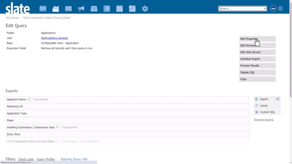The width and height of the screenshot is (292, 164).
Task: Click the Edit Properties button
Action: tap(257, 39)
